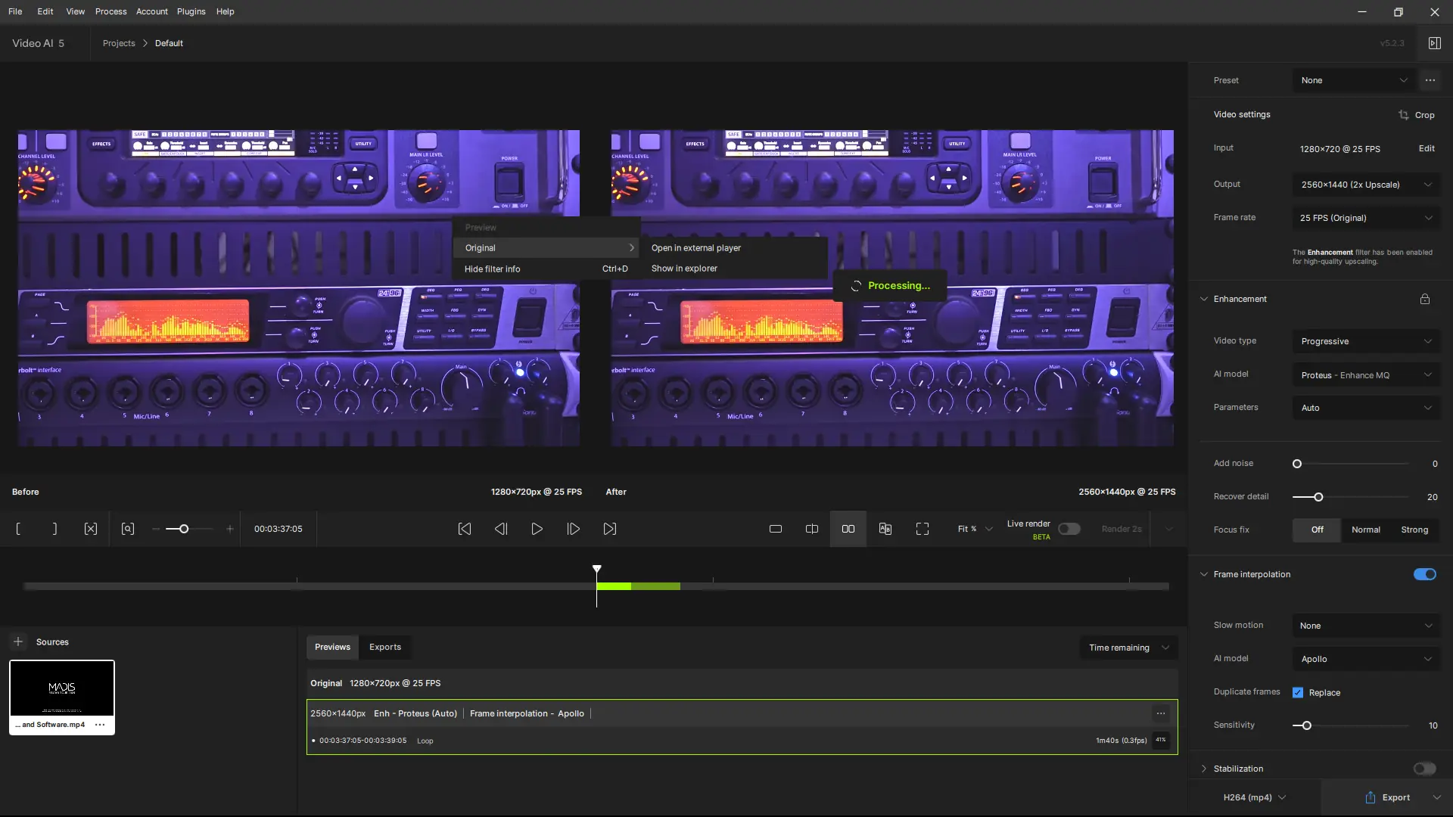Adjust the Recover detail slider
The width and height of the screenshot is (1453, 817).
point(1318,497)
